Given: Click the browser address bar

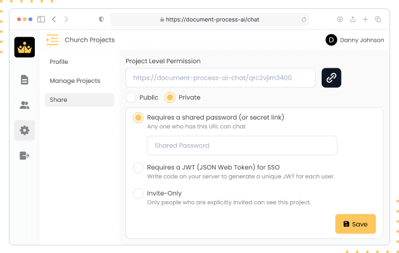Looking at the screenshot, I should pyautogui.click(x=210, y=20).
